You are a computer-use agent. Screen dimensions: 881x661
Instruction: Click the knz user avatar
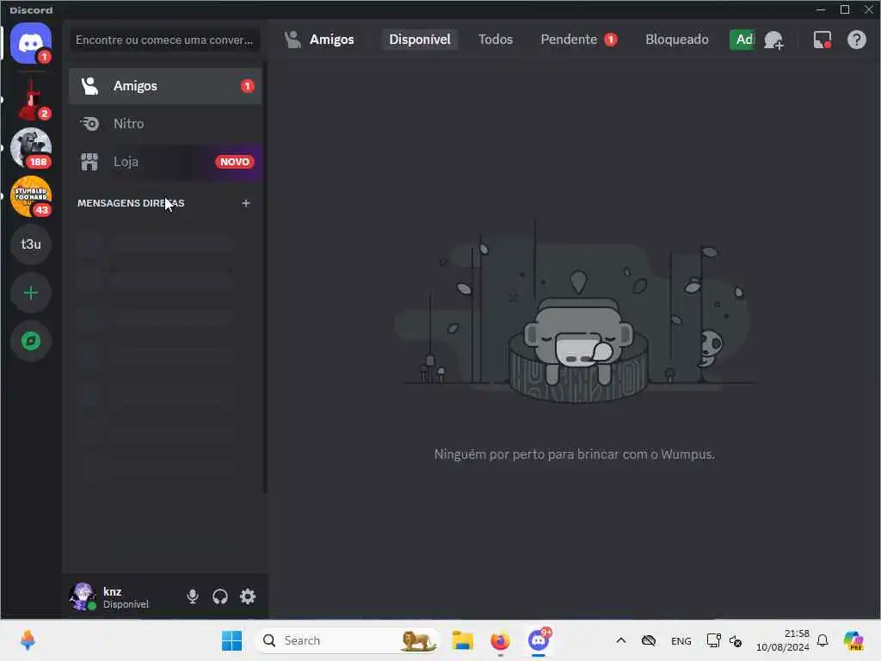(83, 596)
